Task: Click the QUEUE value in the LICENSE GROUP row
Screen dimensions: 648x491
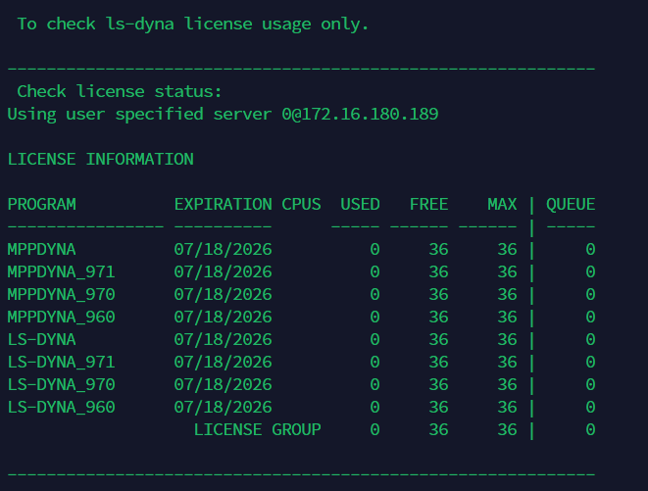Action: [x=590, y=429]
